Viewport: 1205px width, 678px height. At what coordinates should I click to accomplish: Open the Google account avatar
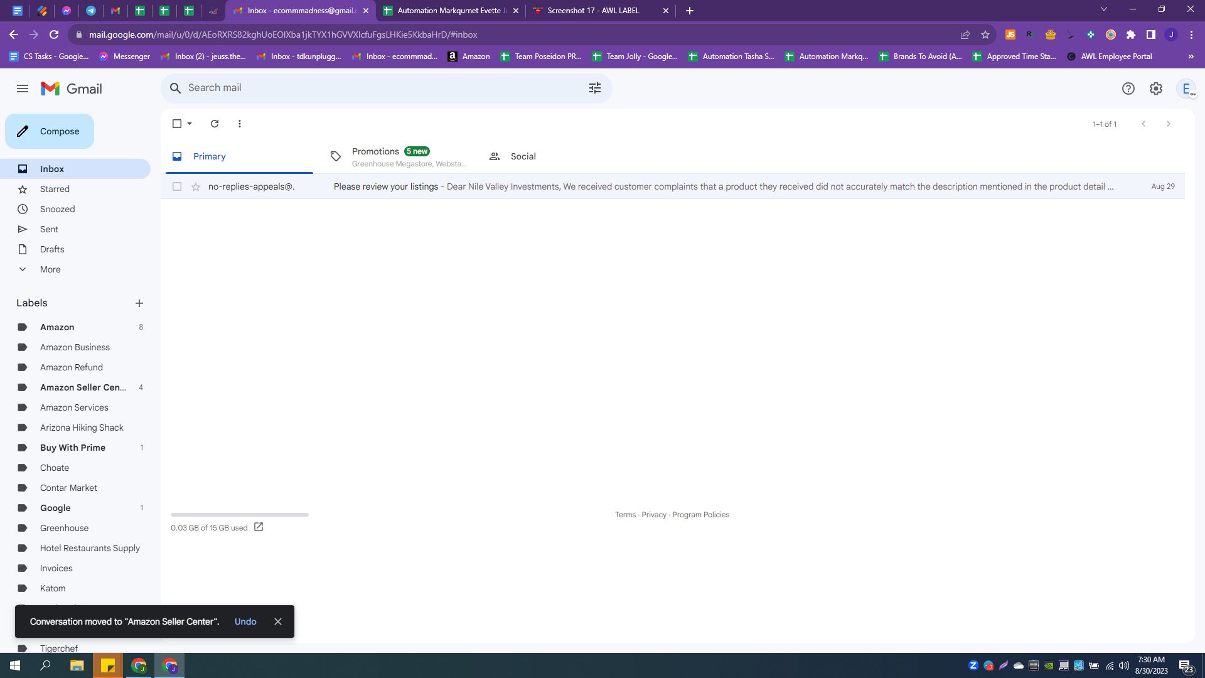click(x=1186, y=89)
